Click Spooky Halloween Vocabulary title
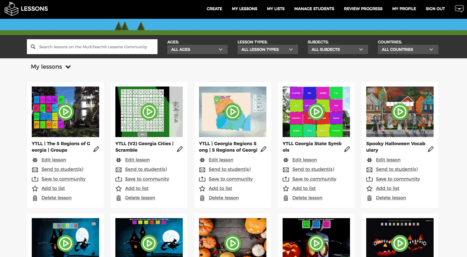 pyautogui.click(x=396, y=147)
